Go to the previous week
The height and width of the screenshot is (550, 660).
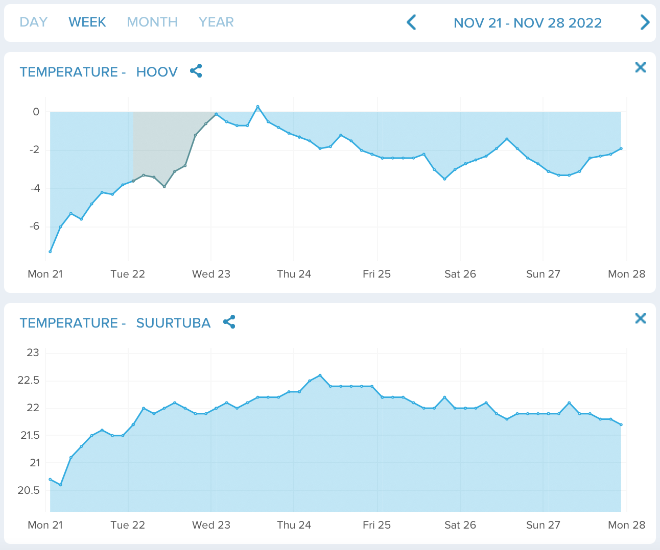click(411, 22)
